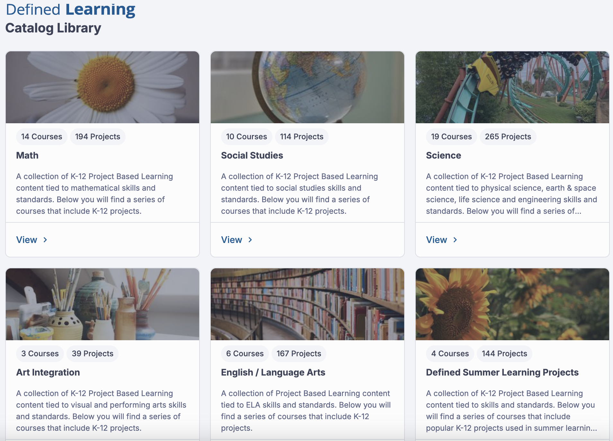This screenshot has width=613, height=441.
Task: Click the Defined Summer Learning Projects title
Action: point(502,372)
